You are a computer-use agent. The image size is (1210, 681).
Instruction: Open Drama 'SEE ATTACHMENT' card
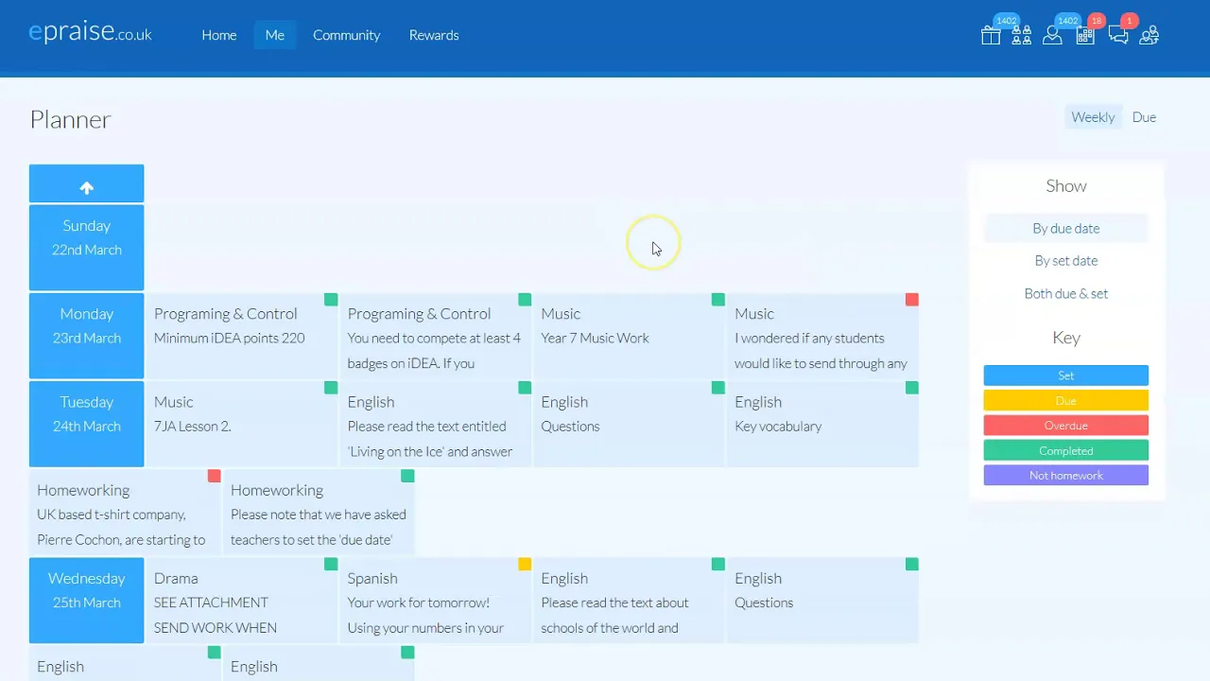click(x=242, y=600)
